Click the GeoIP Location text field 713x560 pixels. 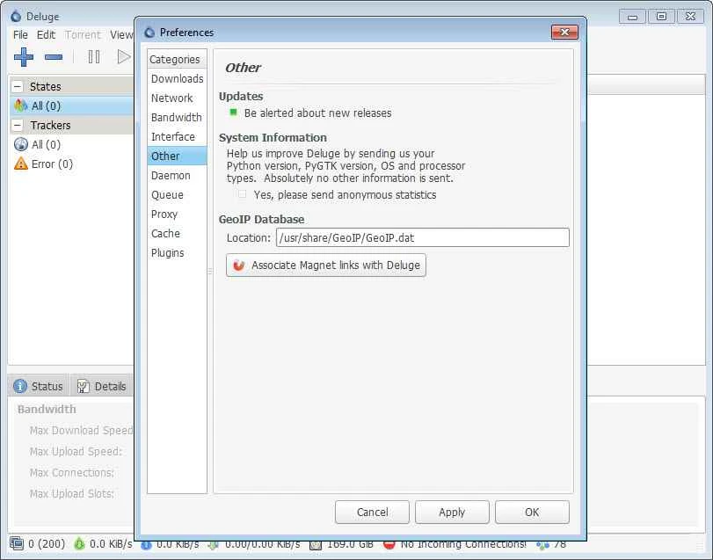422,237
